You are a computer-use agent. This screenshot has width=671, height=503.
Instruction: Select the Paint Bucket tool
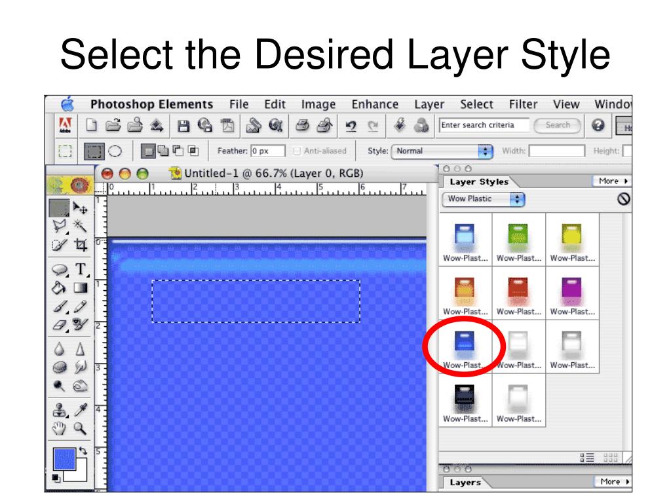point(59,288)
